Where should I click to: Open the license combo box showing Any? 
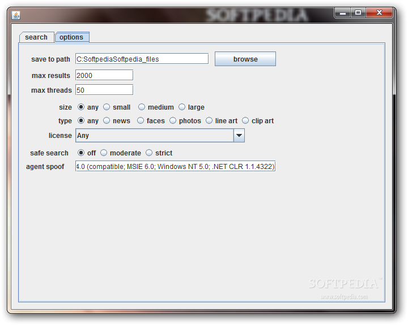160,136
